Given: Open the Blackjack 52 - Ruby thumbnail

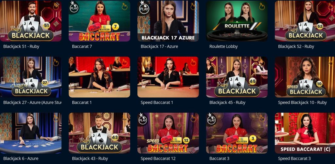Looking at the screenshot, I should click(305, 21).
